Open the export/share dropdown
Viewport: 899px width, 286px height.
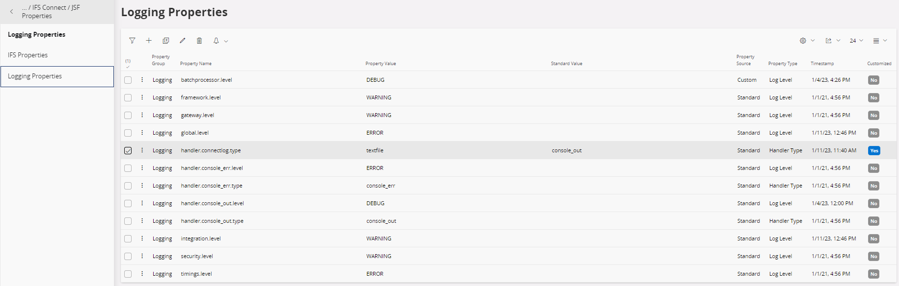[x=833, y=41]
